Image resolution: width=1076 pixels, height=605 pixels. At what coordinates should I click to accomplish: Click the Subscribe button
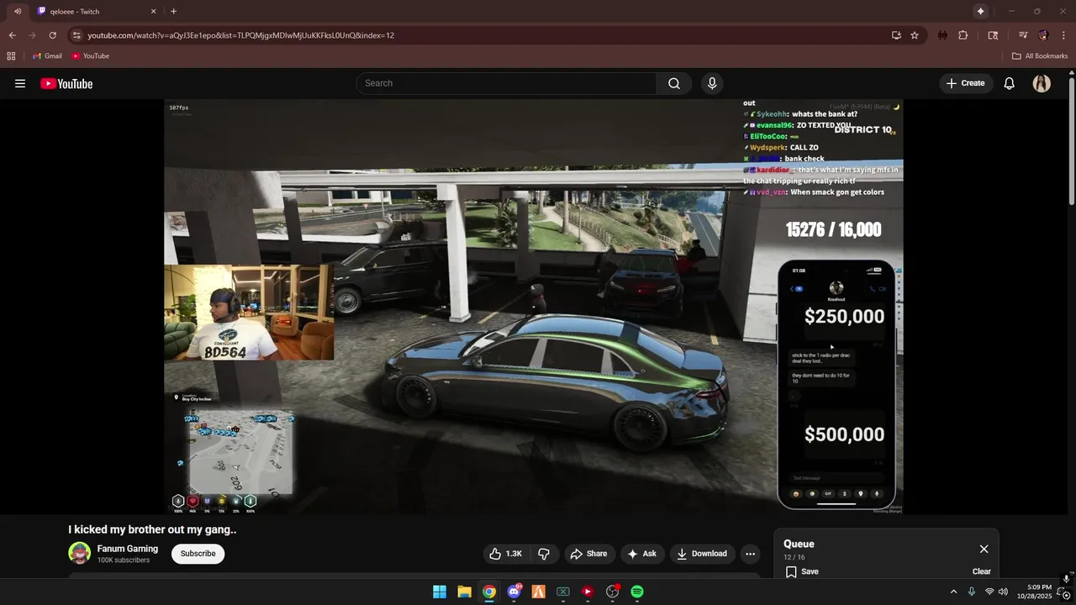[198, 554]
